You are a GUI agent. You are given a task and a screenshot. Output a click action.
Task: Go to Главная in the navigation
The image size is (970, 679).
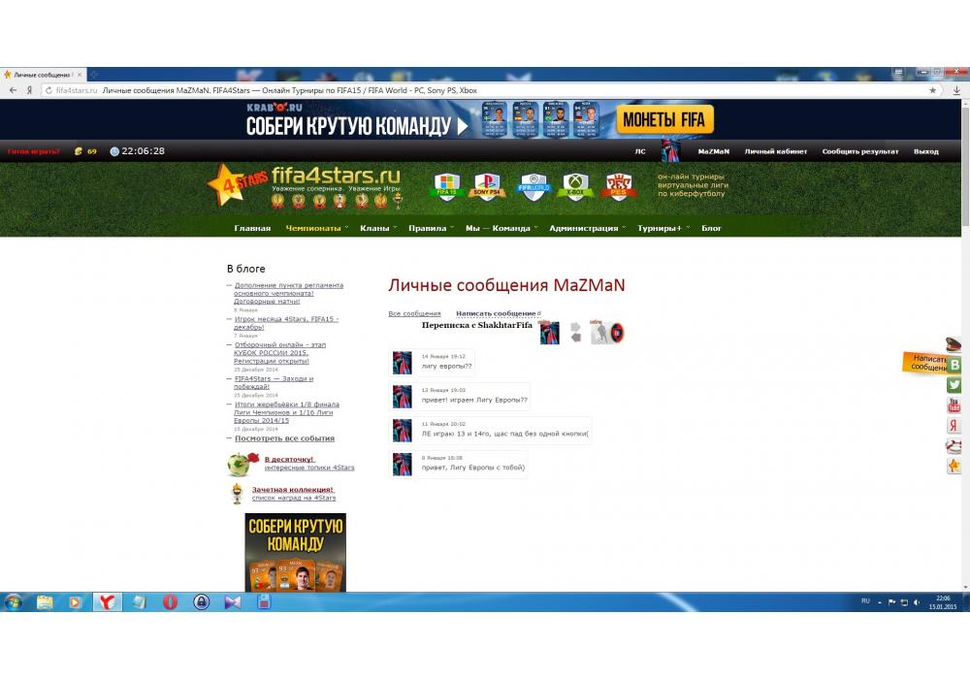[x=252, y=228]
